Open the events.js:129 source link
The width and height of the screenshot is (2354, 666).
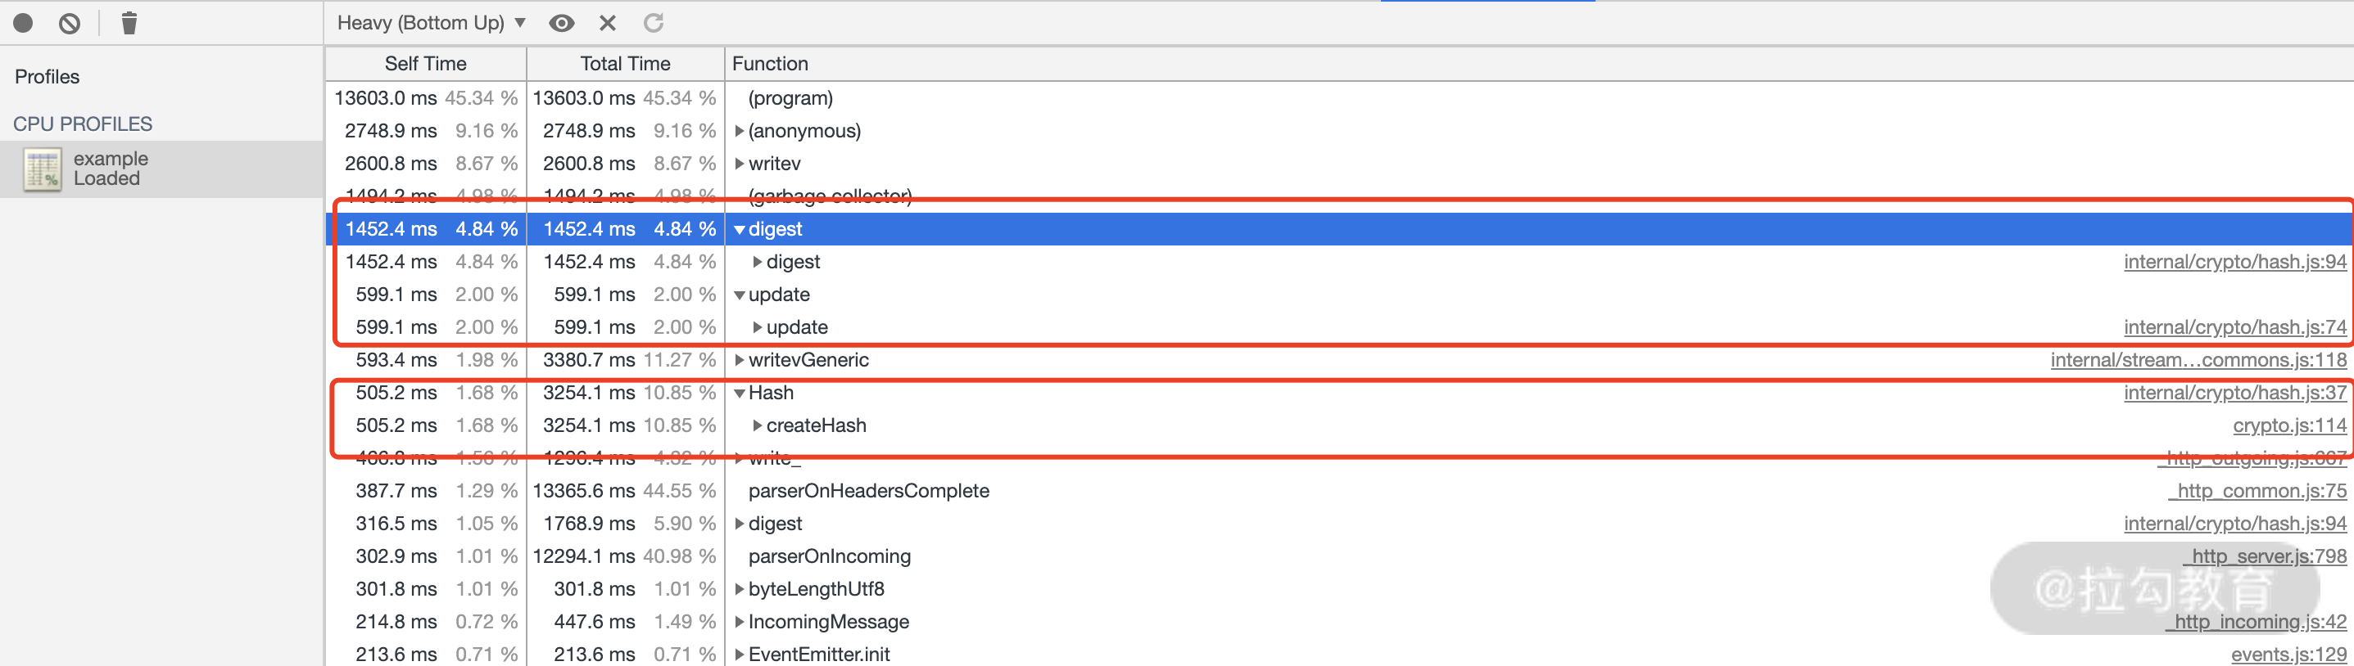point(2288,655)
